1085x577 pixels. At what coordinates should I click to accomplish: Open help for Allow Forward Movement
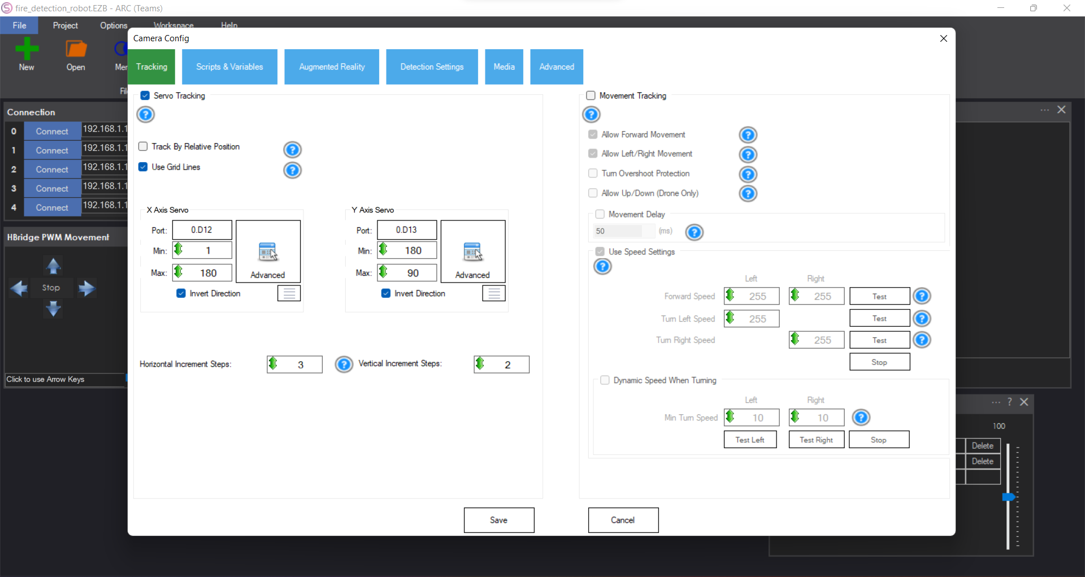point(748,135)
